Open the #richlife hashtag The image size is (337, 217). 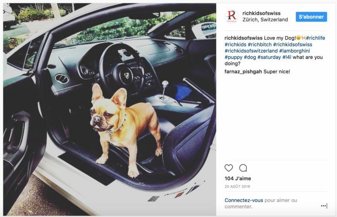point(316,38)
